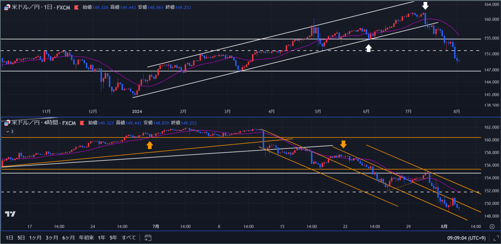Click the white down arrow marker on the daily chart

tap(425, 5)
